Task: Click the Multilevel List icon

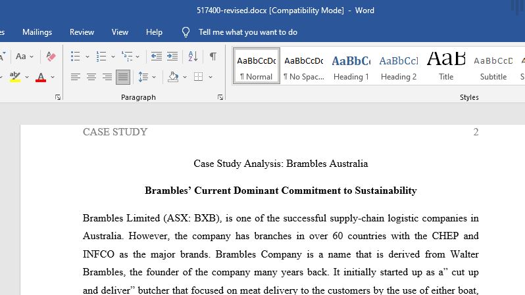Action: pyautogui.click(x=127, y=57)
